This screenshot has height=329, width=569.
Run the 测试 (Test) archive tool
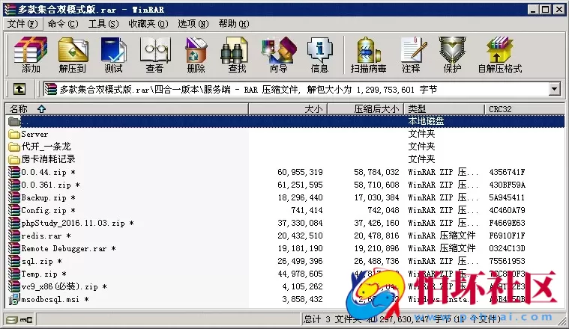tap(114, 55)
